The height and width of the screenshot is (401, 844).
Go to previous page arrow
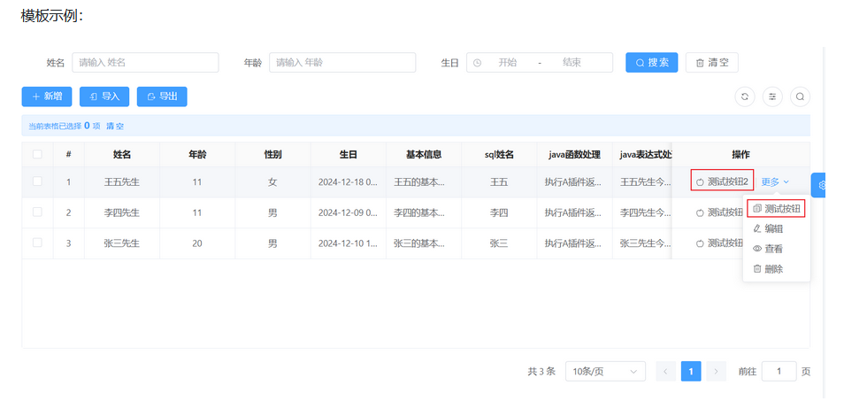coord(666,372)
